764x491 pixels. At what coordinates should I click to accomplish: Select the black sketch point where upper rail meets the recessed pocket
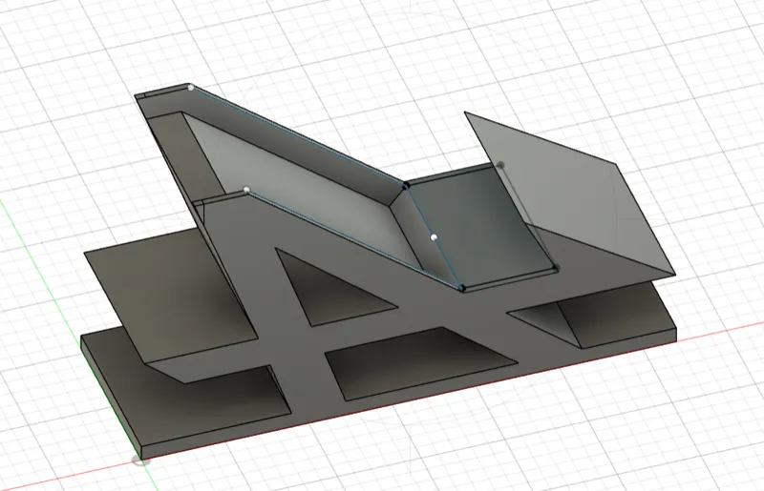click(x=406, y=185)
